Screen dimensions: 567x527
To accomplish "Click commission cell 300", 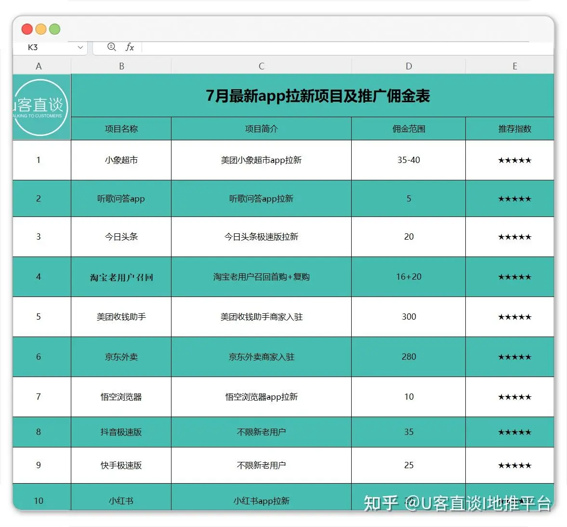I will [409, 317].
